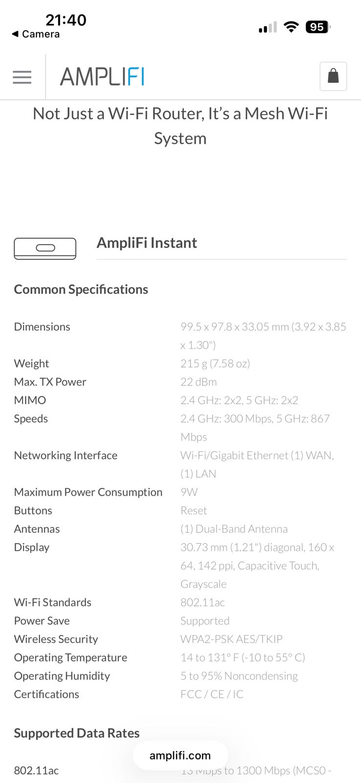Image resolution: width=361 pixels, height=783 pixels.
Task: Tap the amplifi.com address pill
Action: [x=180, y=756]
